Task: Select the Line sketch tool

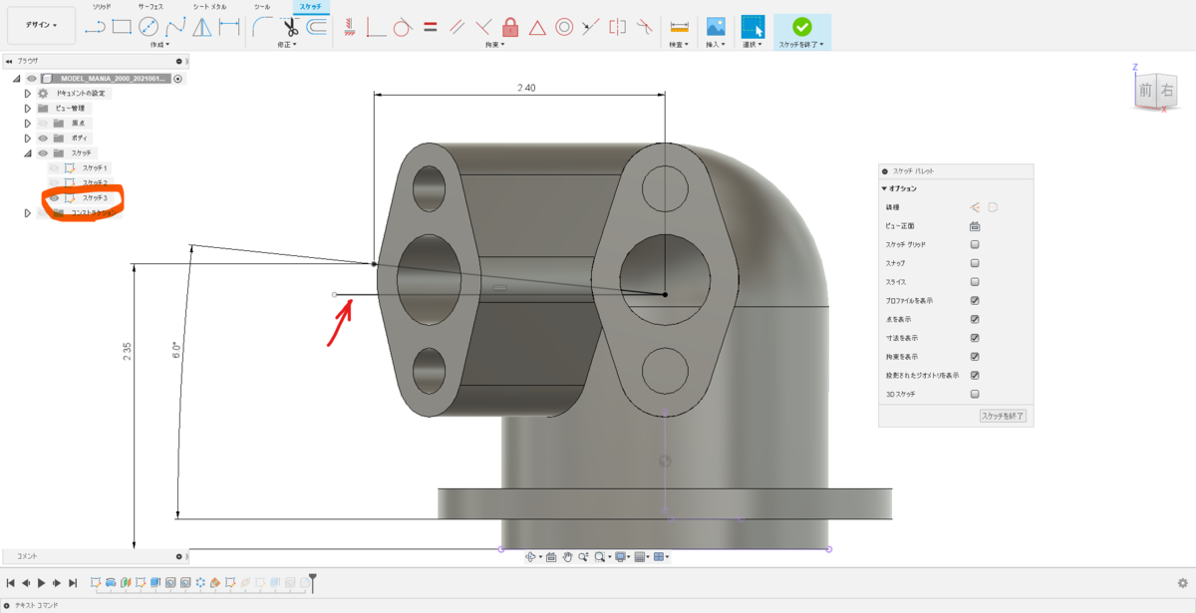Action: [96, 27]
